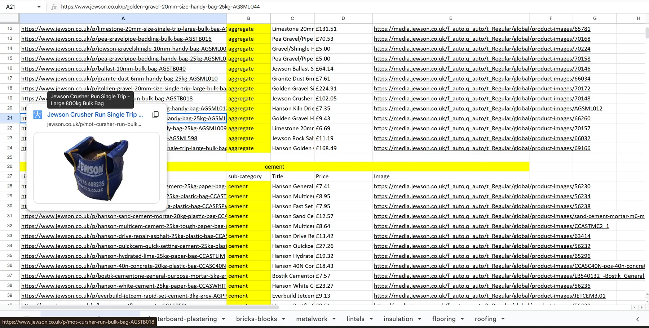Select column D header
Image resolution: width=649 pixels, height=328 pixels.
click(343, 18)
